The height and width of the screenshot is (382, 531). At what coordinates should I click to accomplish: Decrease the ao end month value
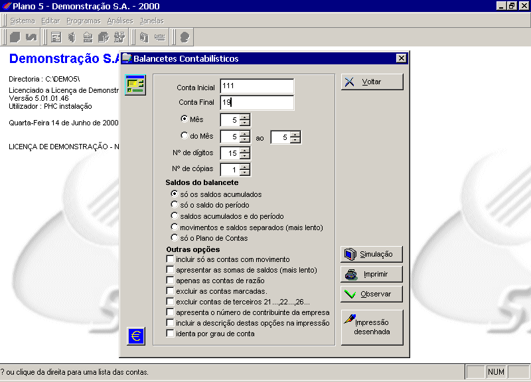[295, 140]
